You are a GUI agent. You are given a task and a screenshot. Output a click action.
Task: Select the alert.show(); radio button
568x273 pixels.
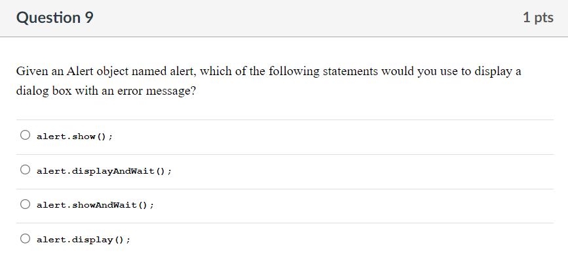click(x=25, y=135)
